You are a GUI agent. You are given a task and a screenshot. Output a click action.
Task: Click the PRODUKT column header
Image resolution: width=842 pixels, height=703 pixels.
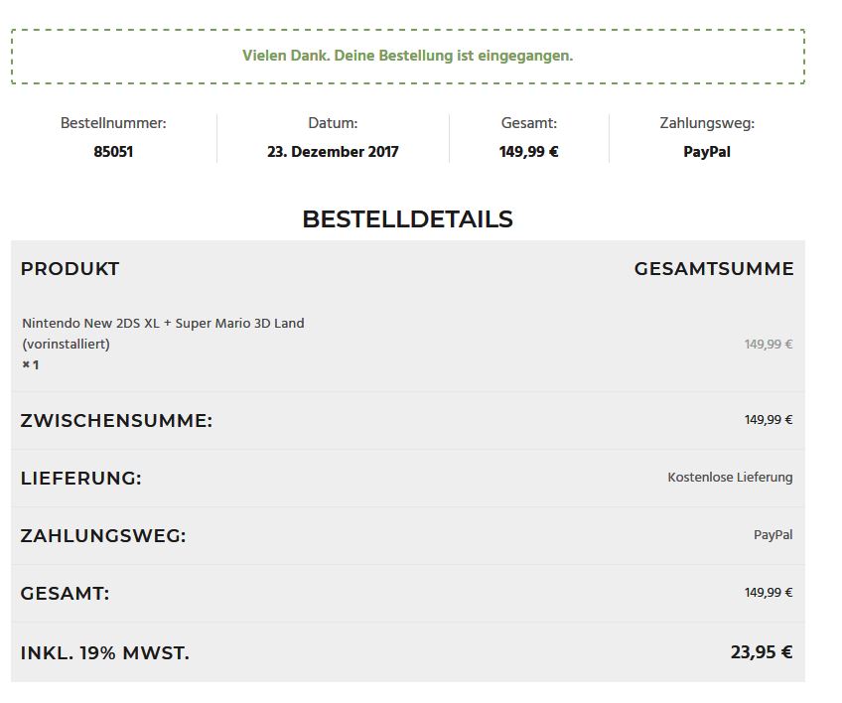(x=70, y=268)
